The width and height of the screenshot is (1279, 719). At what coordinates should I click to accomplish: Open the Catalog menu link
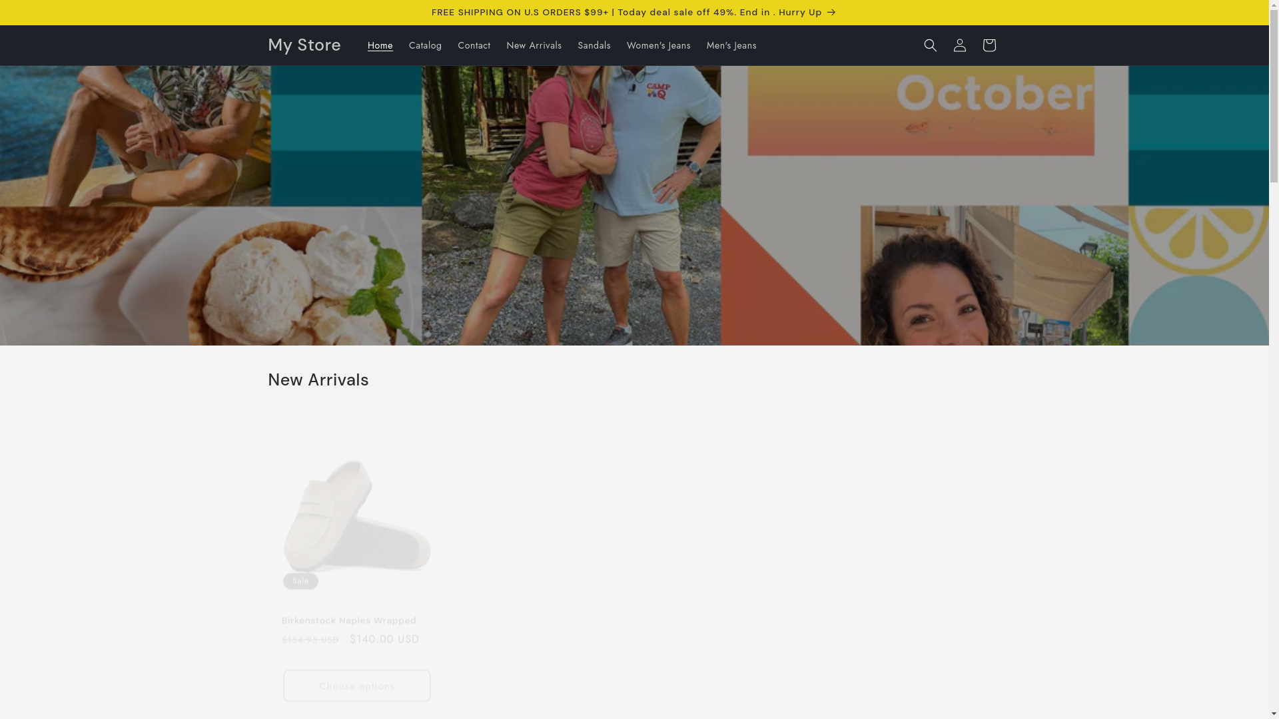(x=425, y=45)
